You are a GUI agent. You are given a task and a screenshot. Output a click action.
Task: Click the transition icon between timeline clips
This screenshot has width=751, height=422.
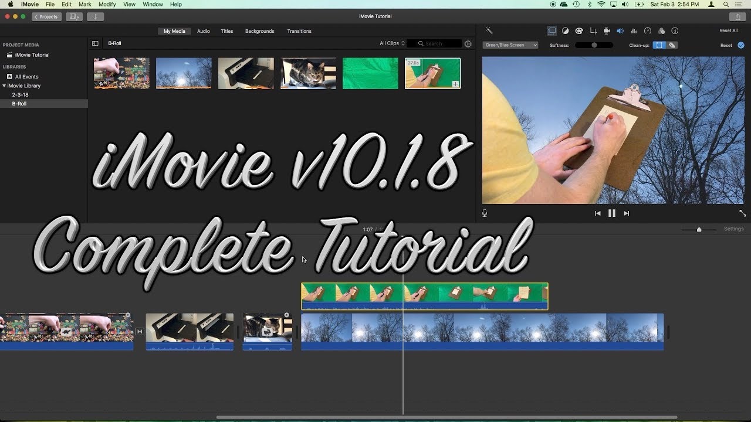point(140,332)
